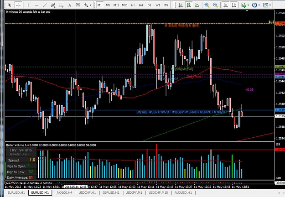Click the 'Spread: 1.6' info row

21,160
